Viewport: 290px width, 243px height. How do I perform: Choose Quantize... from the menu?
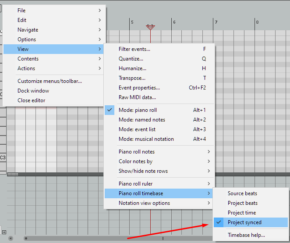[131, 59]
